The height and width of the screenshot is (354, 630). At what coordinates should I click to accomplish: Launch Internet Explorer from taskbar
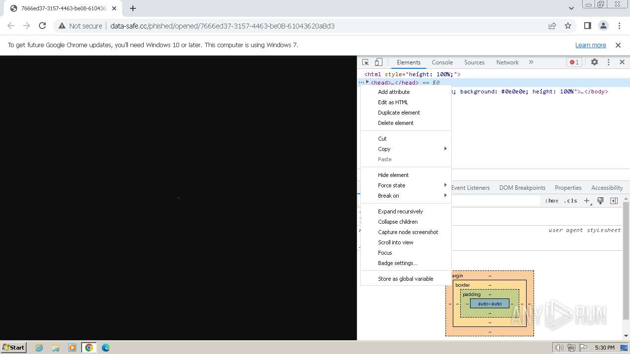pyautogui.click(x=39, y=348)
